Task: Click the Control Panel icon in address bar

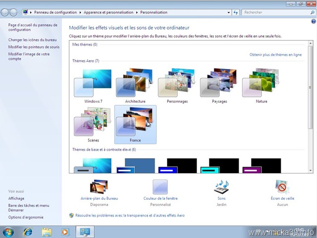Action: [x=25, y=12]
